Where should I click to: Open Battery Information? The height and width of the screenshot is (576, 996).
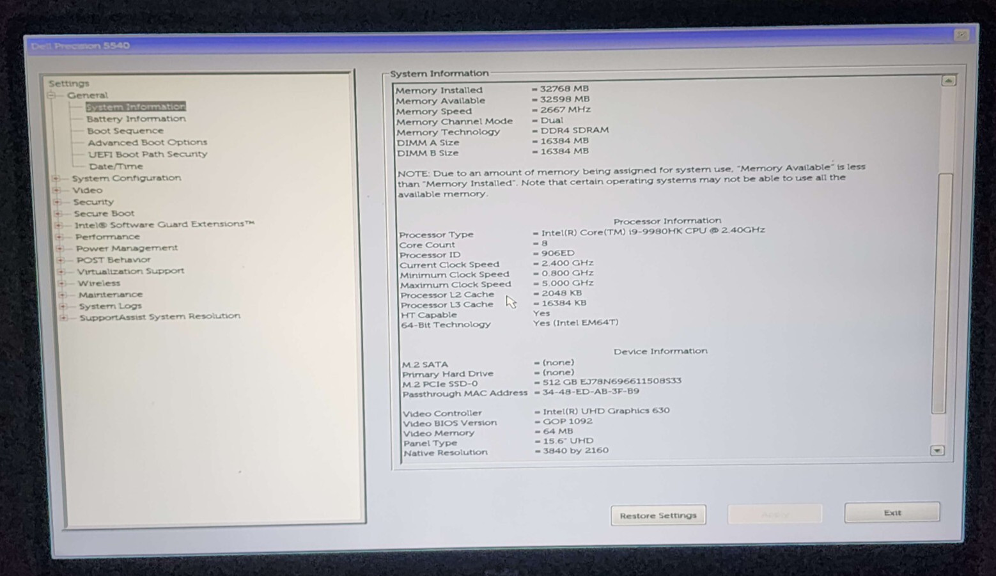click(x=136, y=119)
